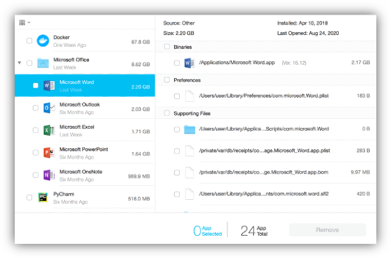Check the Microsoft Word app checkbox
Screen dimensions: 391x258
pos(36,85)
